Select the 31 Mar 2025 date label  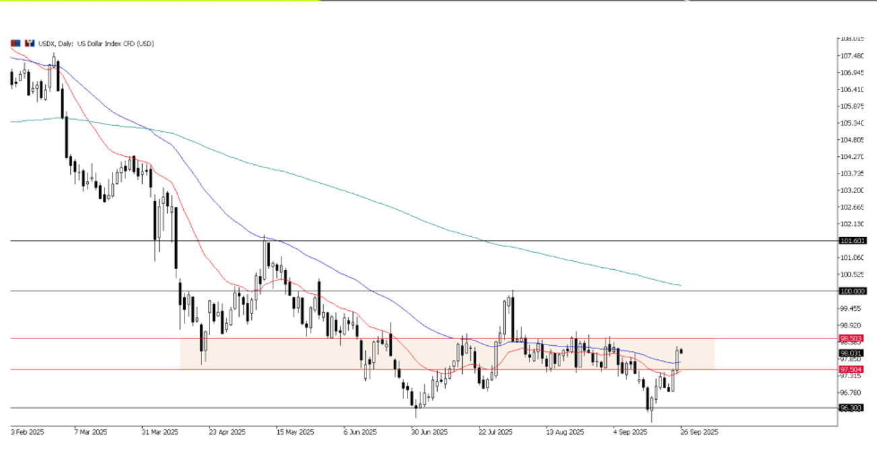160,433
